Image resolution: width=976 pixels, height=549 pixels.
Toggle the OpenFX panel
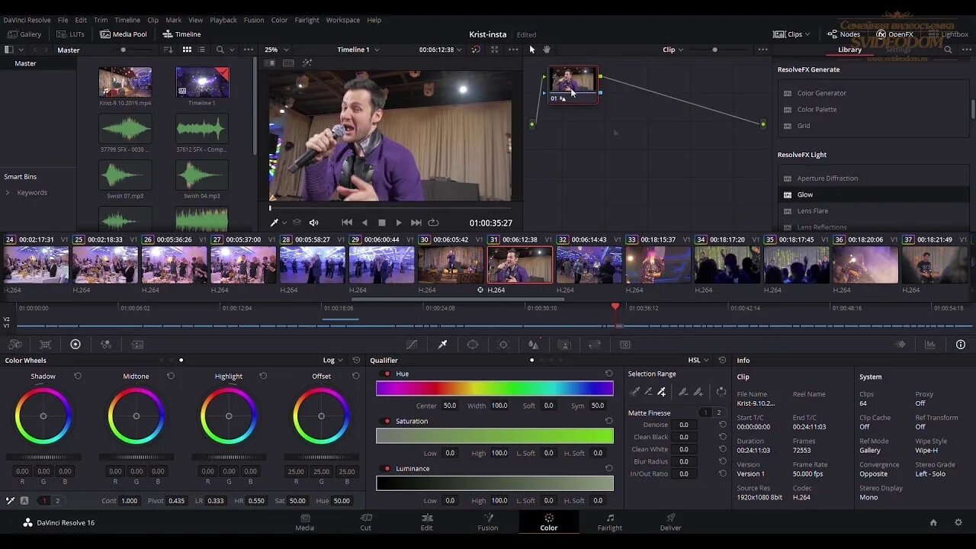[x=894, y=34]
